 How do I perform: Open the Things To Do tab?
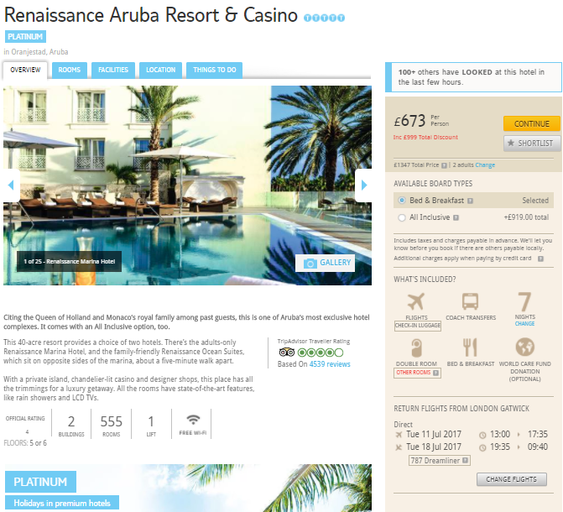[214, 70]
